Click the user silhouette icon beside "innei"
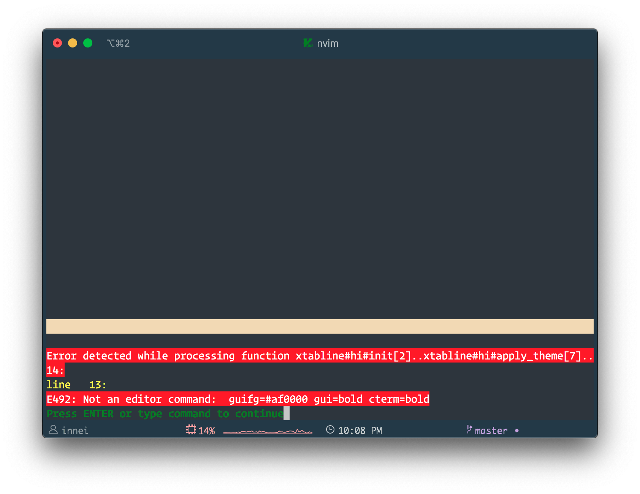640x494 pixels. (x=53, y=430)
